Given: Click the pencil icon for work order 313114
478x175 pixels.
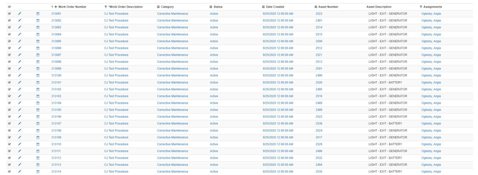Looking at the screenshot, I should pyautogui.click(x=19, y=172).
